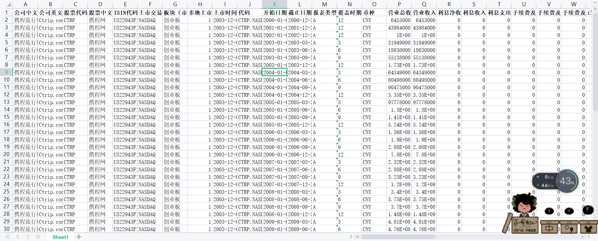Open the Sheet1 tab
The height and width of the screenshot is (241, 598).
(60, 237)
